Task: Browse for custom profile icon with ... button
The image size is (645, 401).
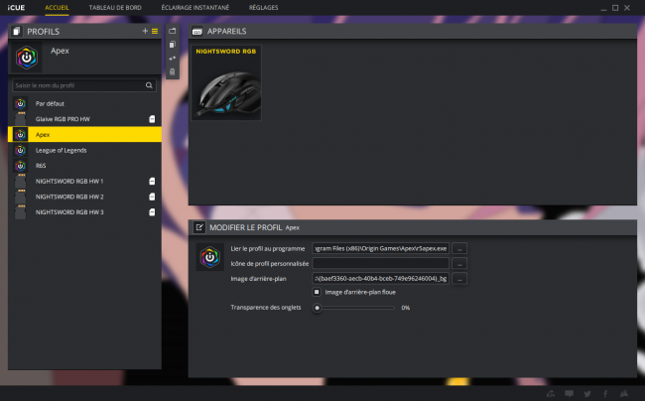Action: (x=459, y=263)
